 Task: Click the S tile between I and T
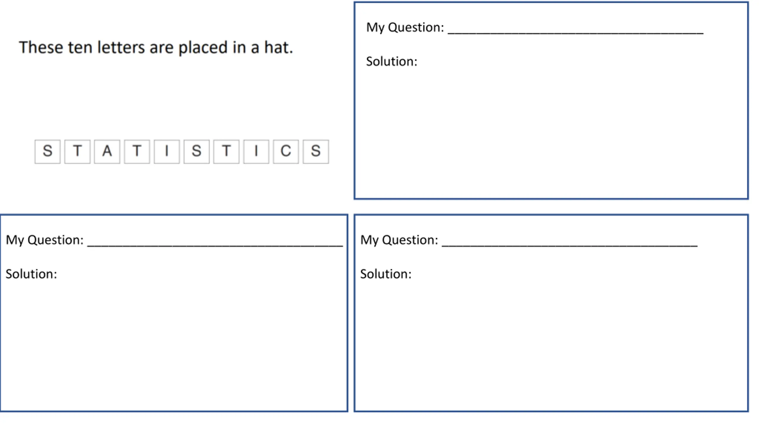coord(197,152)
